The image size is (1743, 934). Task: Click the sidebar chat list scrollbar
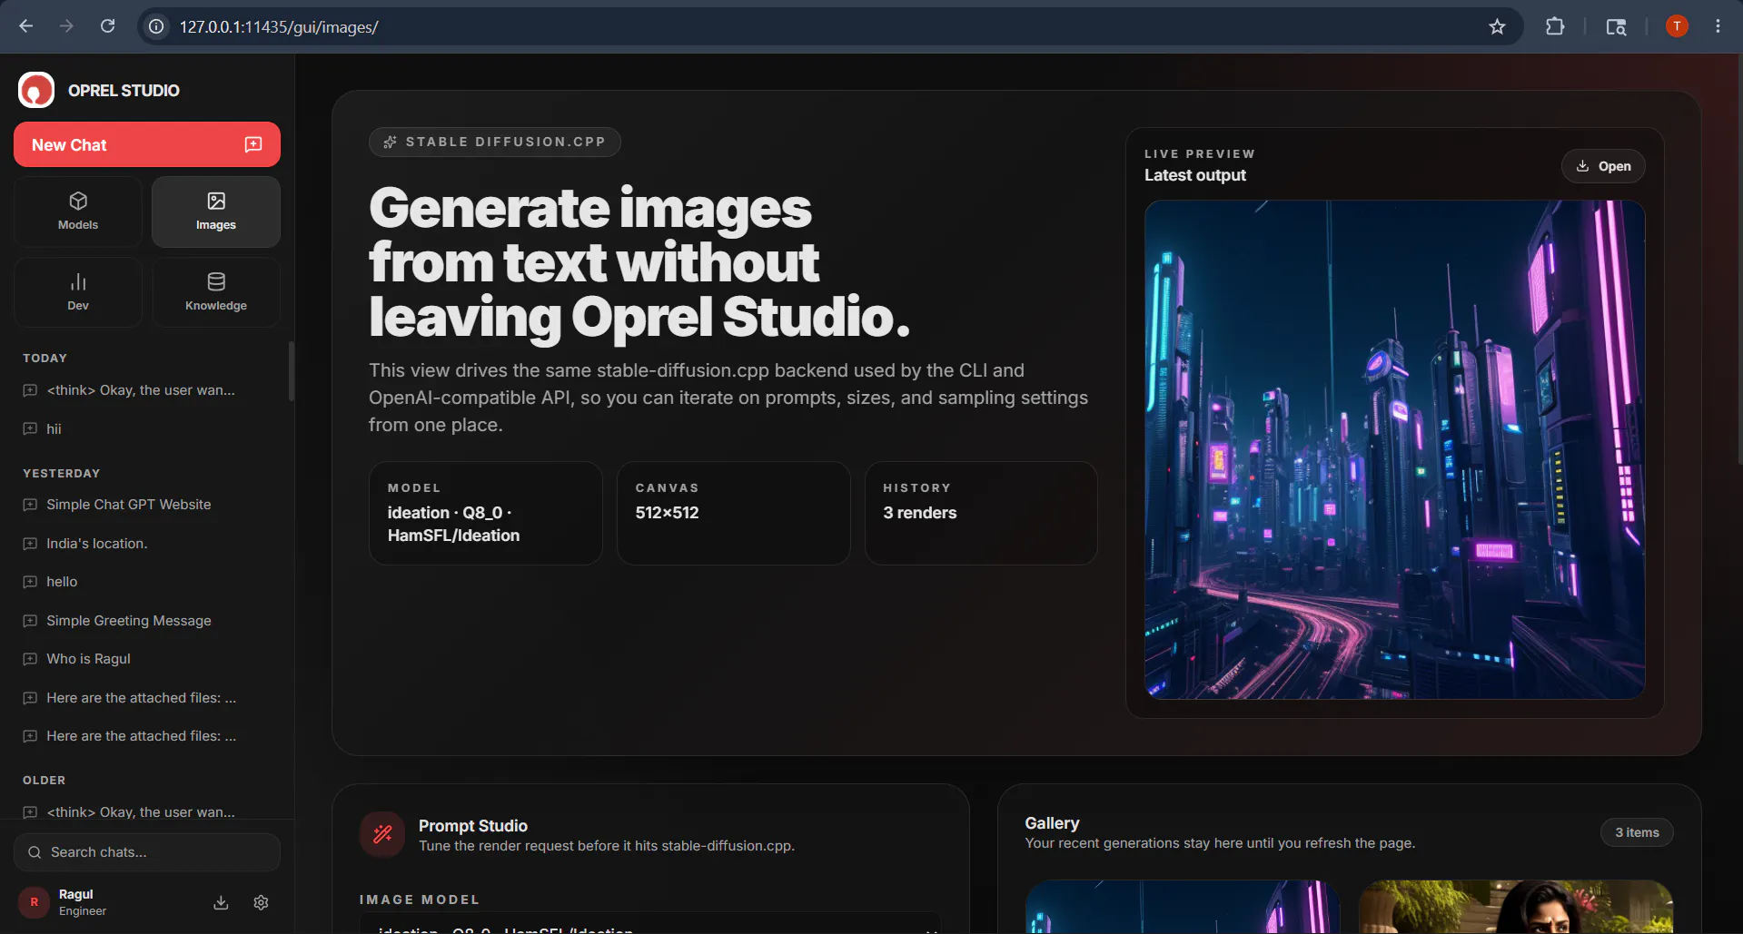tap(291, 370)
